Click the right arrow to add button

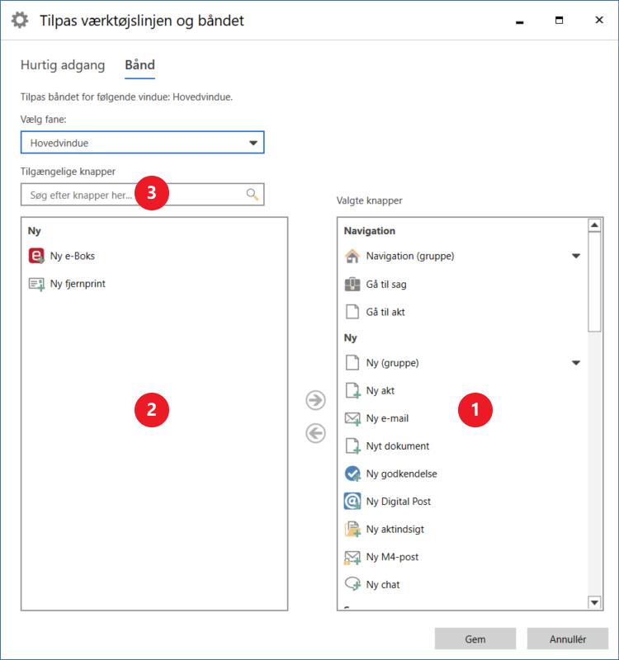315,401
